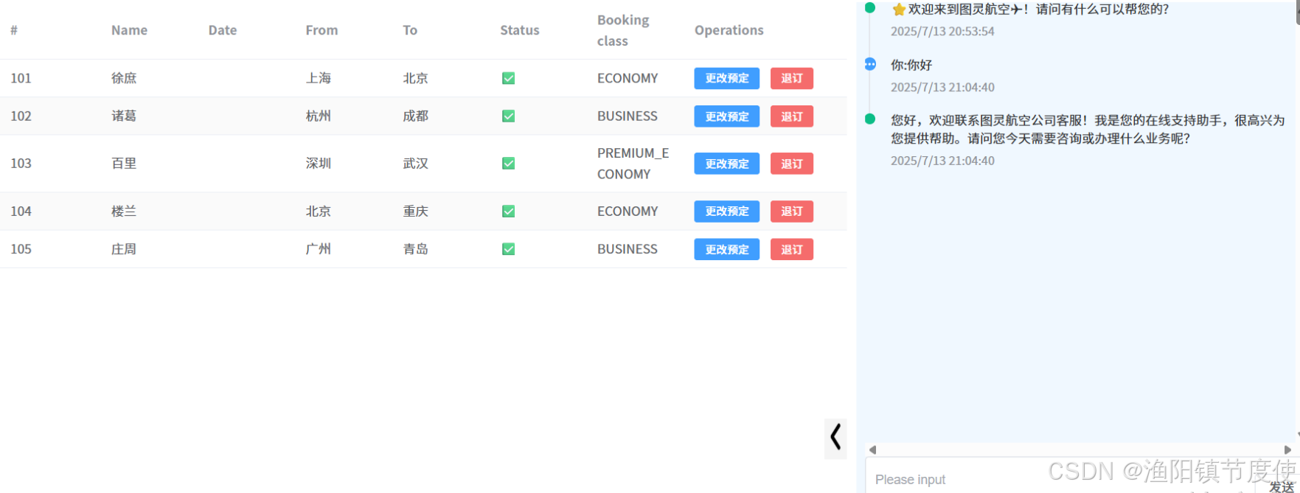Click passenger name 百里
The image size is (1300, 493).
pyautogui.click(x=124, y=164)
